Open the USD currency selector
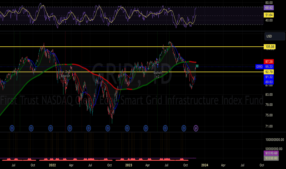Image resolution: width=286 pixels, height=169 pixels. click(275, 36)
